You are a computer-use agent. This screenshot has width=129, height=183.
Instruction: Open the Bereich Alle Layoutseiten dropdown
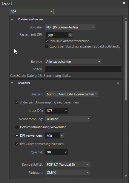tap(73, 62)
